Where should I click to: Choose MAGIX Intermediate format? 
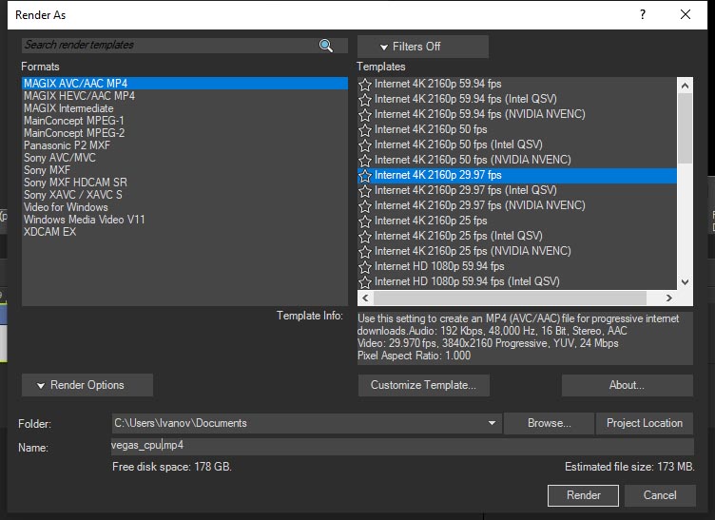coord(184,108)
